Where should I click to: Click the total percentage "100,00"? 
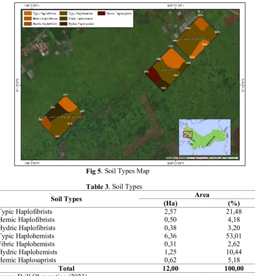(x=234, y=268)
